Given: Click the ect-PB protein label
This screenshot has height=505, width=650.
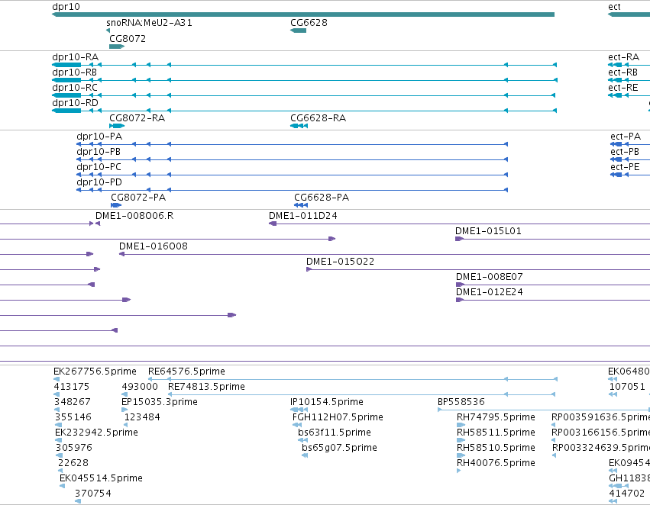Looking at the screenshot, I should [x=625, y=152].
